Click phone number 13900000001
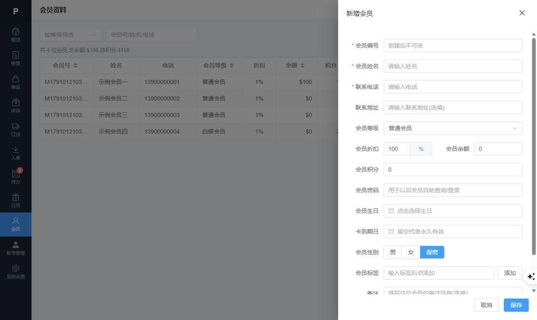 point(162,82)
